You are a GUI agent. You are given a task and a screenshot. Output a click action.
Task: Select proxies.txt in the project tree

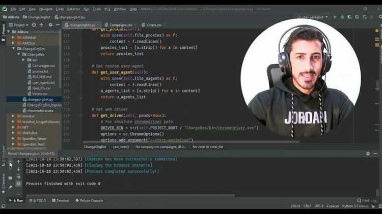pyautogui.click(x=40, y=71)
